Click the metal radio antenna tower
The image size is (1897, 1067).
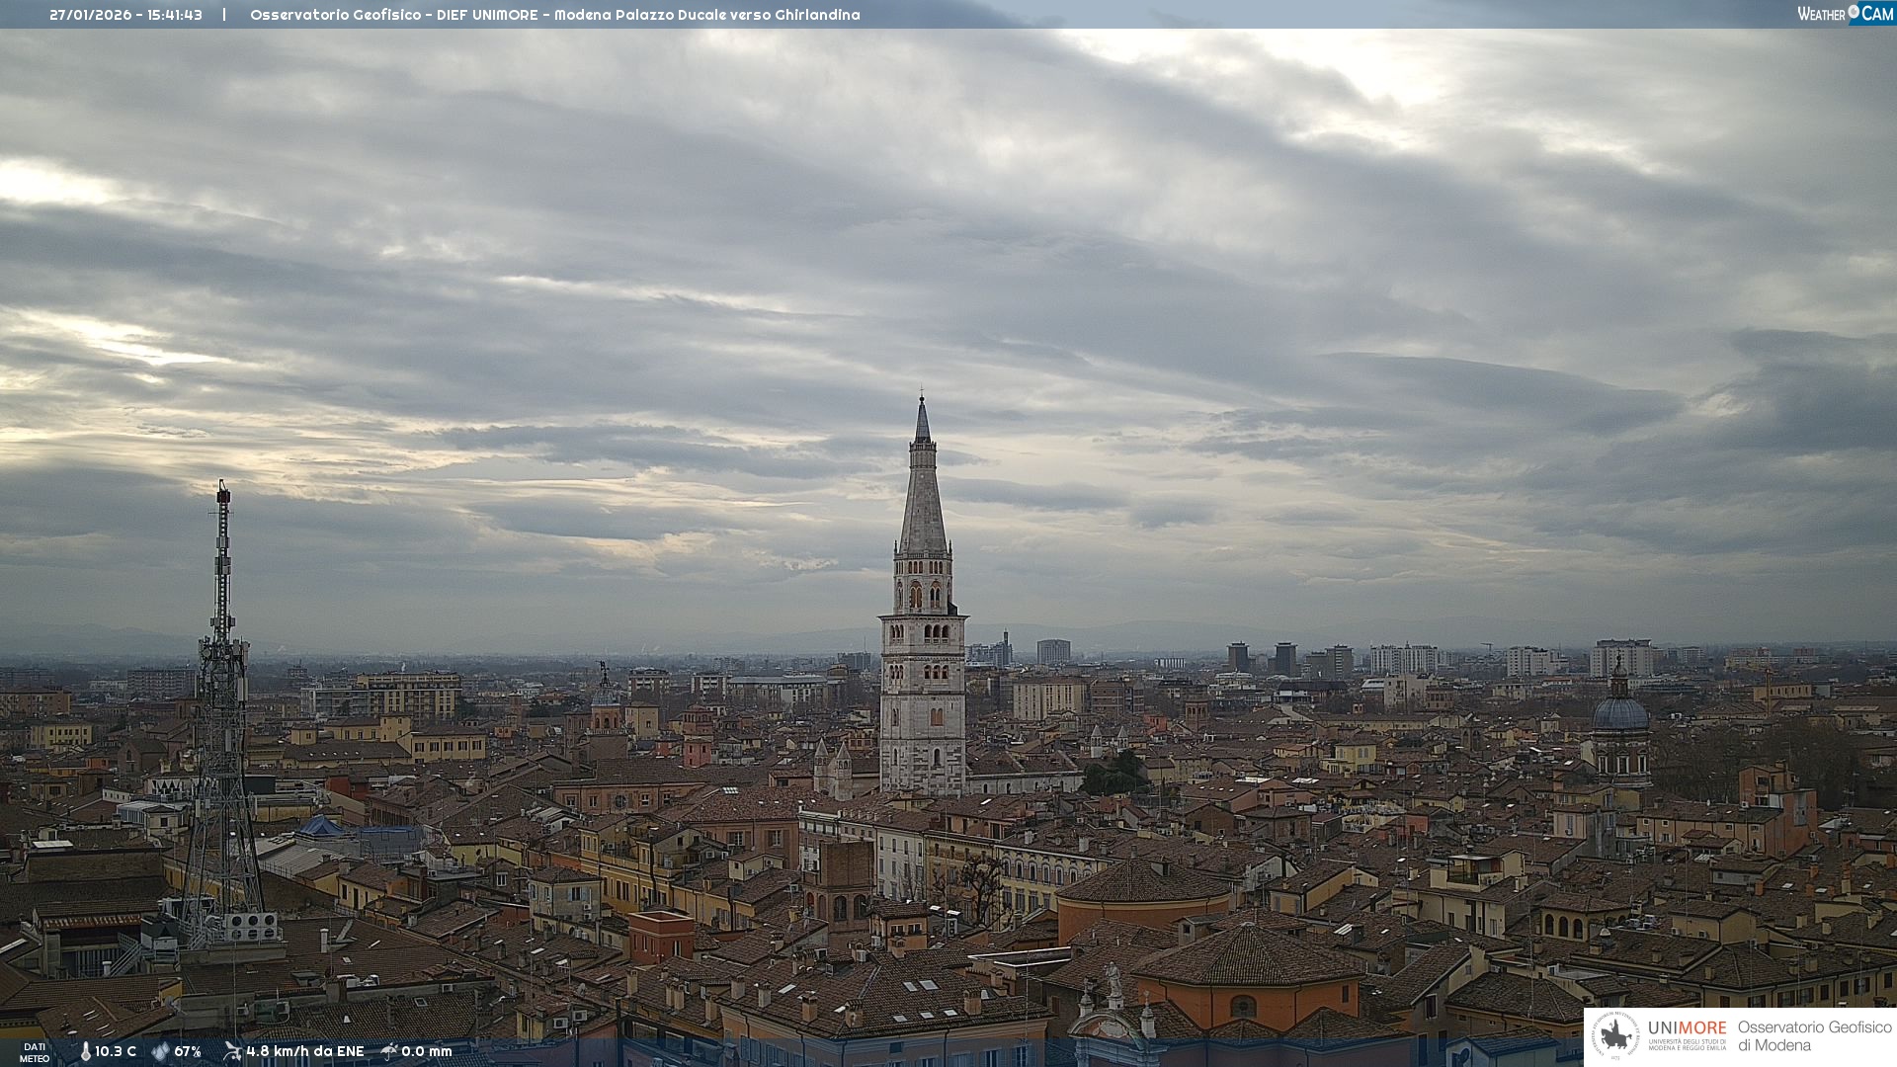coord(222,711)
